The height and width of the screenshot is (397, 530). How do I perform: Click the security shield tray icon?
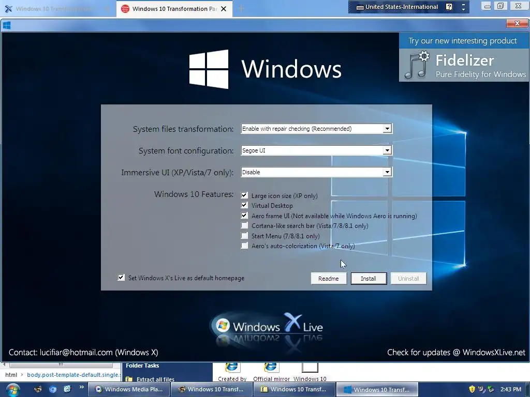point(472,389)
